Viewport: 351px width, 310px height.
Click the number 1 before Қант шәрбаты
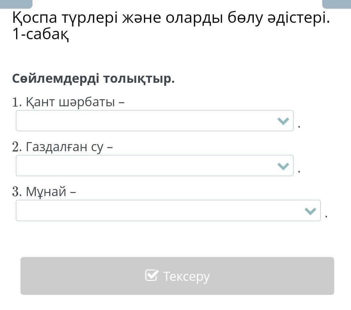pos(16,102)
